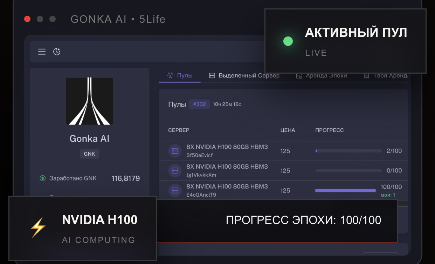The height and width of the screenshot is (264, 435).
Task: Click the Gonka AI logo thumbnail
Action: click(89, 101)
